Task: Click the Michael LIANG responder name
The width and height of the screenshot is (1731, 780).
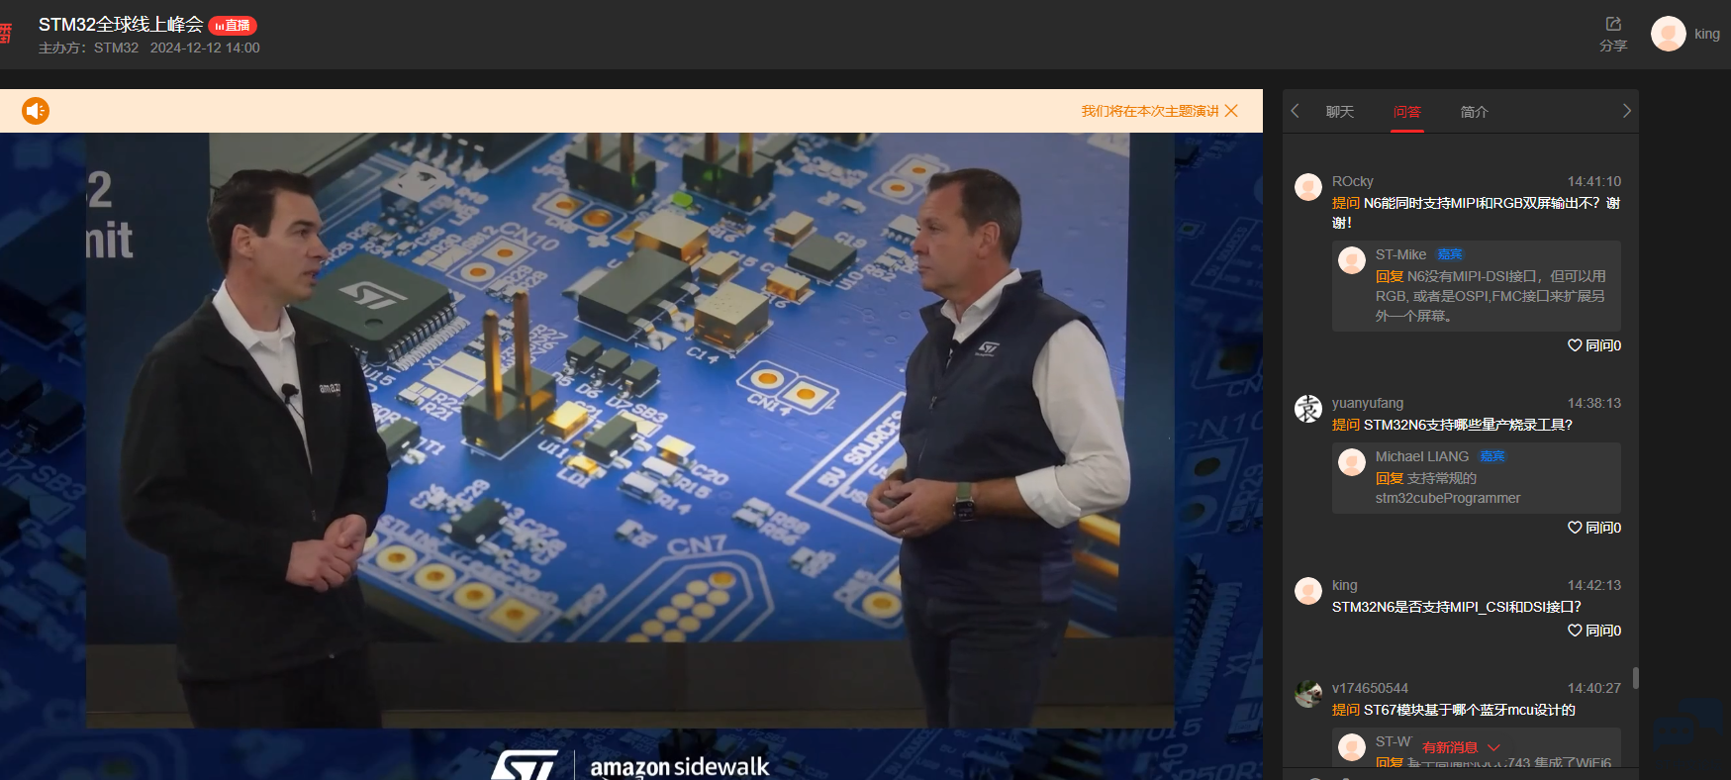Action: coord(1421,456)
